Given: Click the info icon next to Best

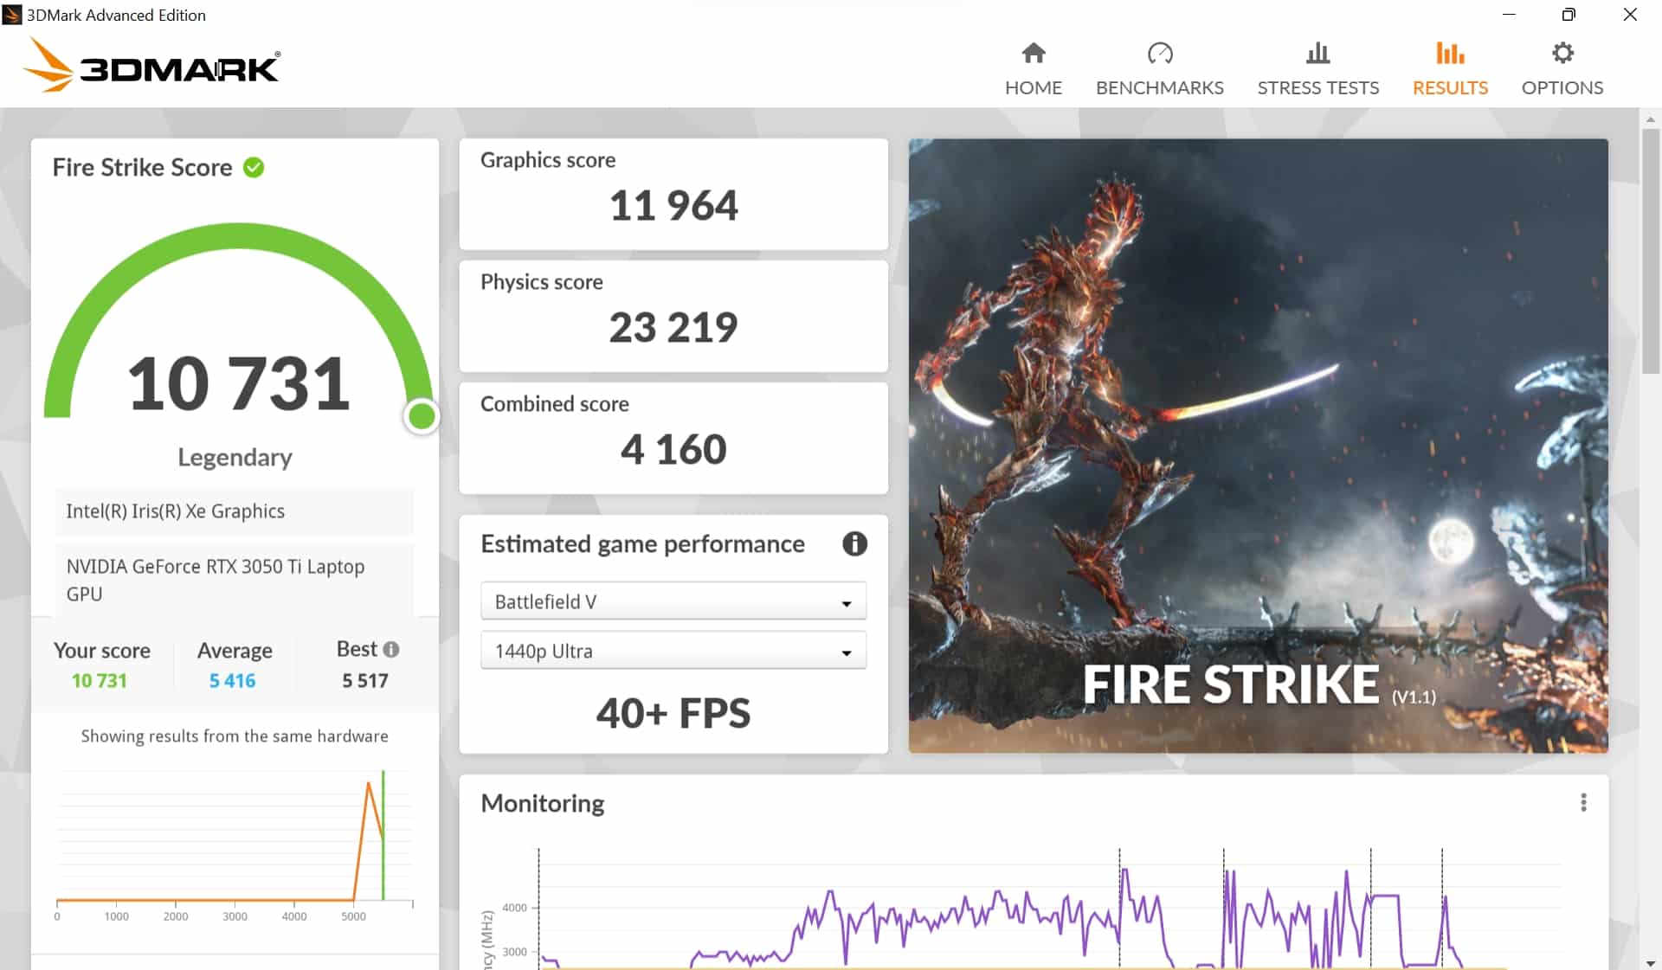Looking at the screenshot, I should [391, 649].
